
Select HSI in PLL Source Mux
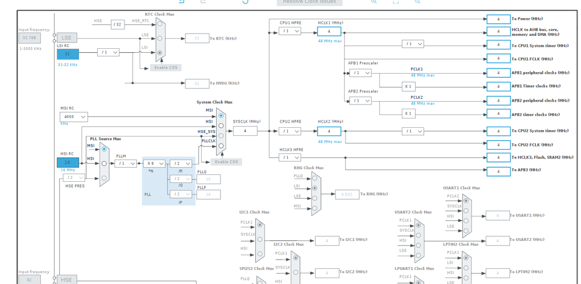[x=104, y=163]
